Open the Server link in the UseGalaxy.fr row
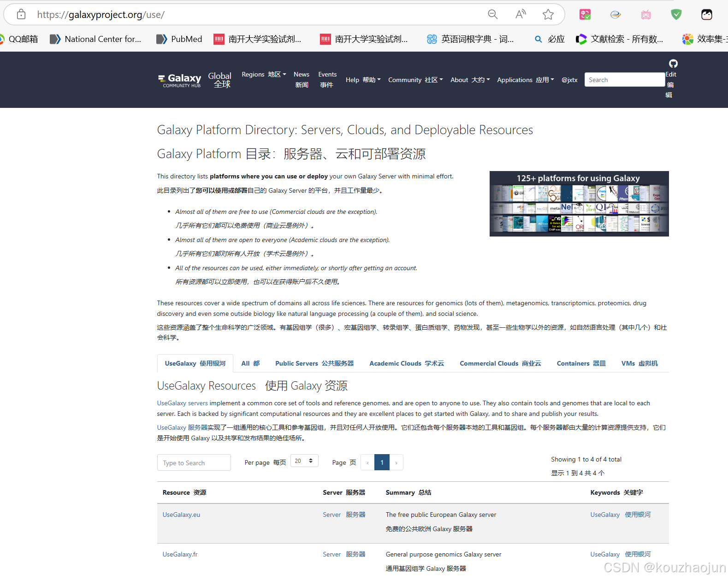 [x=344, y=554]
